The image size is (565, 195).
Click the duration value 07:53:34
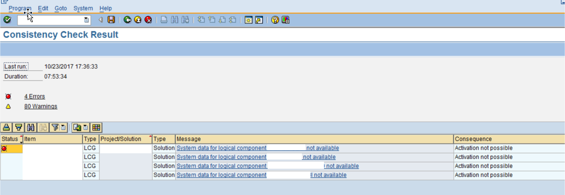(55, 76)
